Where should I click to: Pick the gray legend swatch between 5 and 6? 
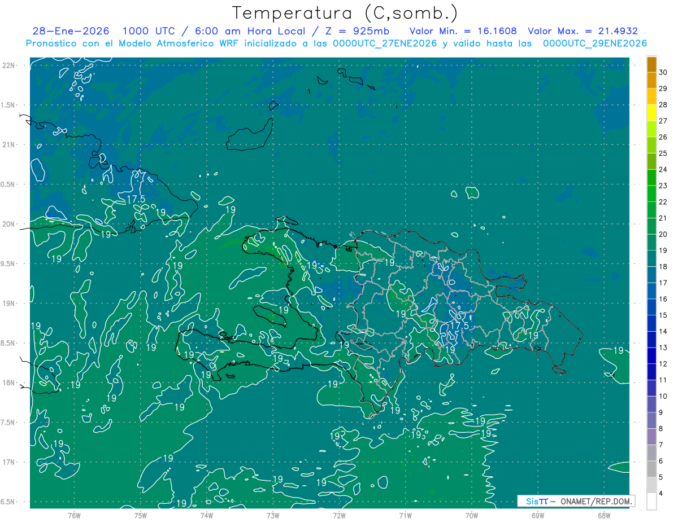pyautogui.click(x=651, y=469)
